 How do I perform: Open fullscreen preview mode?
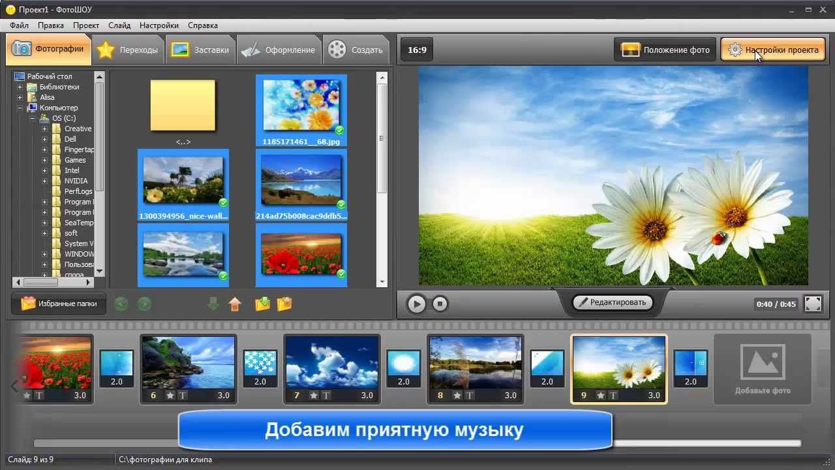(x=813, y=304)
